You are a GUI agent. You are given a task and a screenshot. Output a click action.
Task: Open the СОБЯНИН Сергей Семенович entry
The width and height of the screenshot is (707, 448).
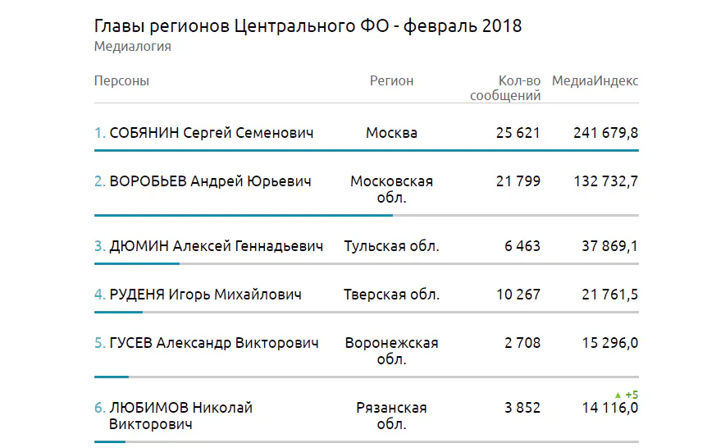(211, 133)
